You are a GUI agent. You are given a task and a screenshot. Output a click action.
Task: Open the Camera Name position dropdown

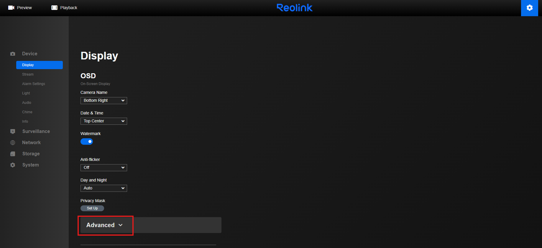pos(104,101)
